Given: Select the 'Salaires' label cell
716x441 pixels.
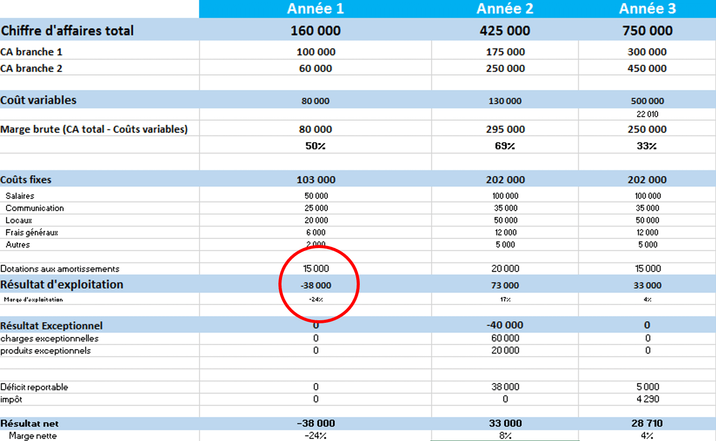Looking at the screenshot, I should tap(20, 196).
